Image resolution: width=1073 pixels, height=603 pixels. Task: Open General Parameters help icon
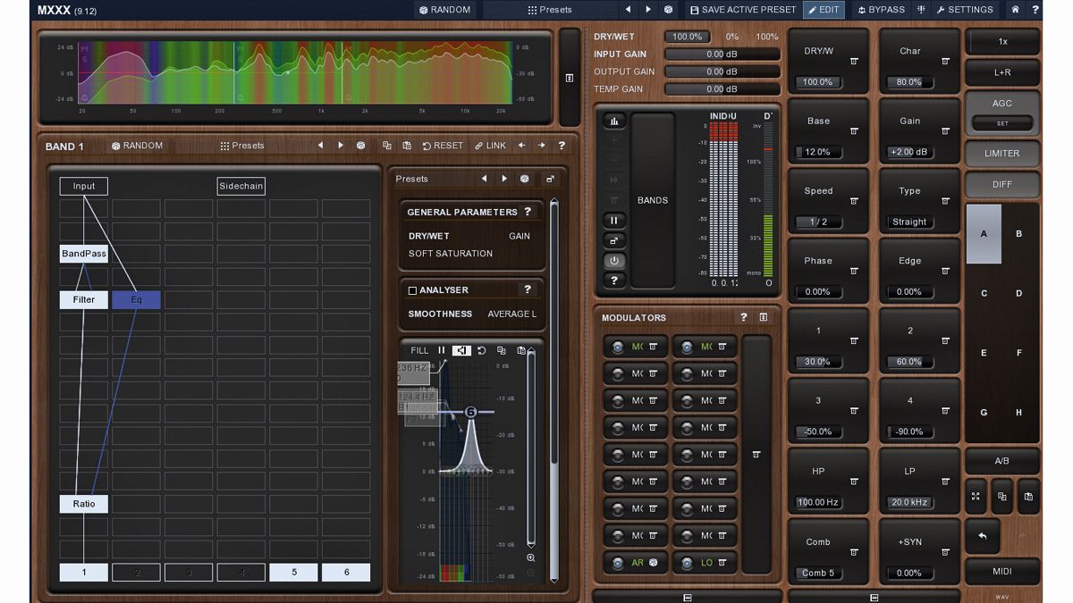[x=528, y=212]
